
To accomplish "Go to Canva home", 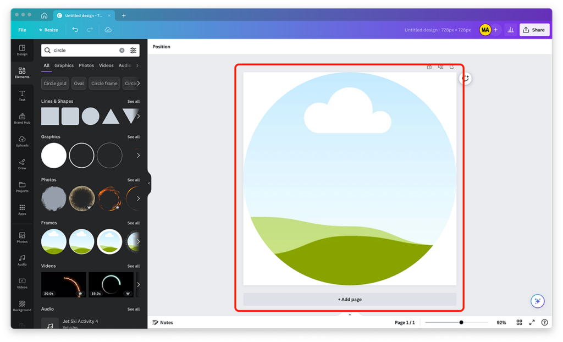I will 44,15.
